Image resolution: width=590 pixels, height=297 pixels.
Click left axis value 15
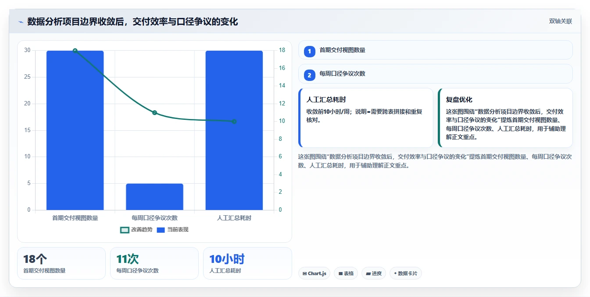point(27,130)
